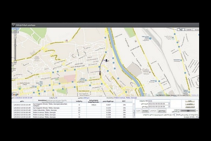Pan the map left with the left arrow
This screenshot has width=211, height=141.
click(13, 32)
